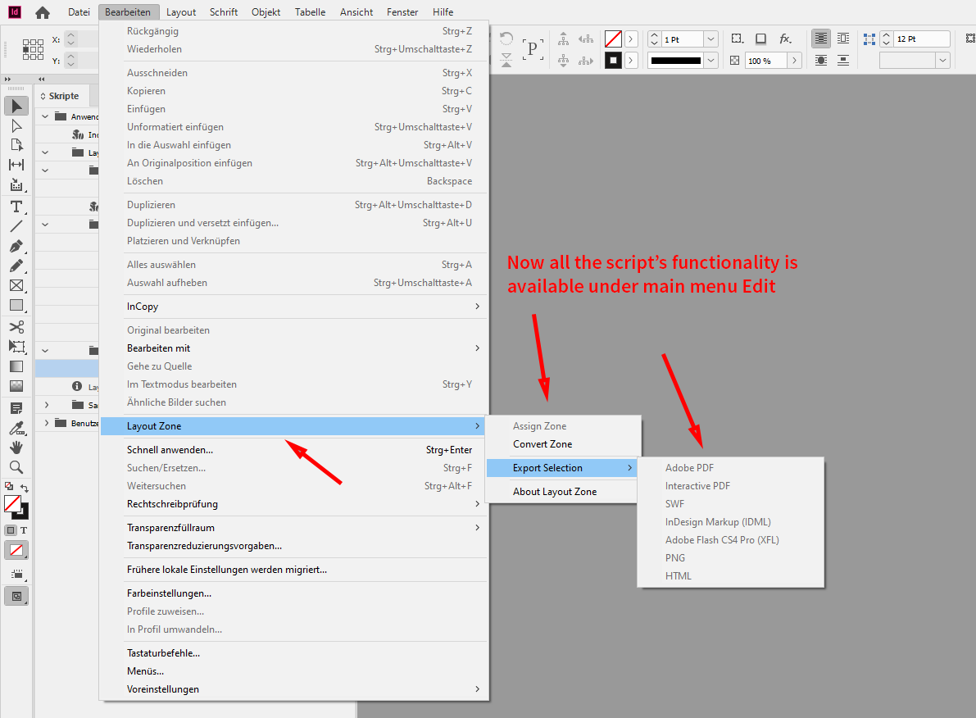The image size is (976, 718).
Task: Toggle justified paragraph alignment
Action: coord(820,38)
